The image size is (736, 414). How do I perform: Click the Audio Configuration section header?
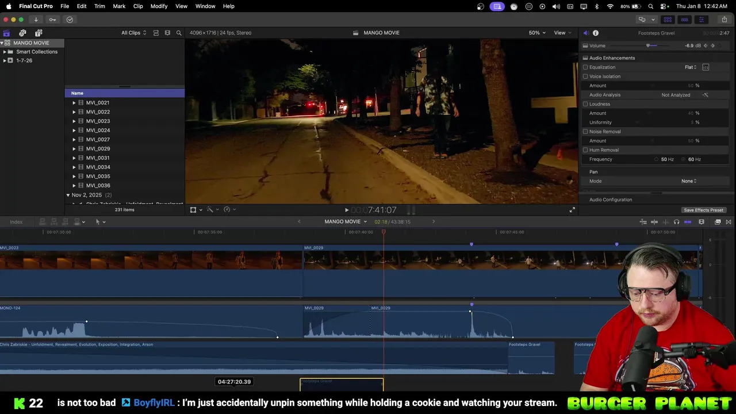(x=611, y=200)
